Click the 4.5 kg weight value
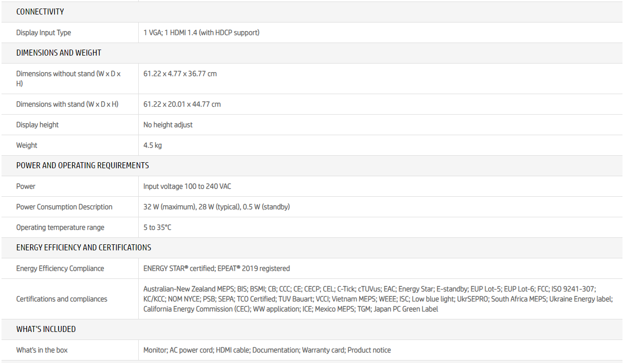The image size is (624, 363). 152,145
